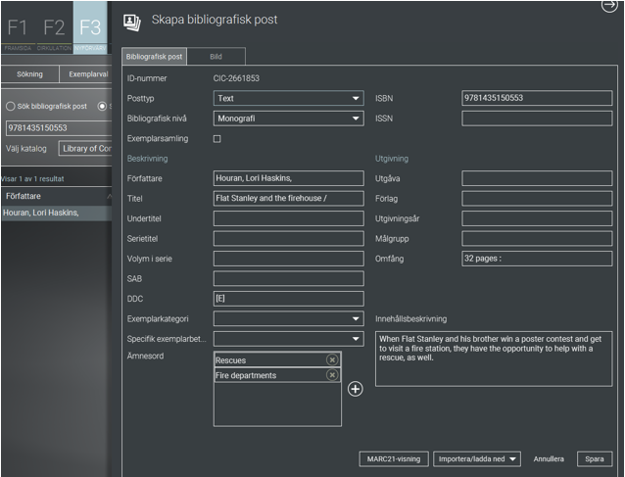Click the Målgrupp input field
This screenshot has width=625, height=477.
pos(537,238)
